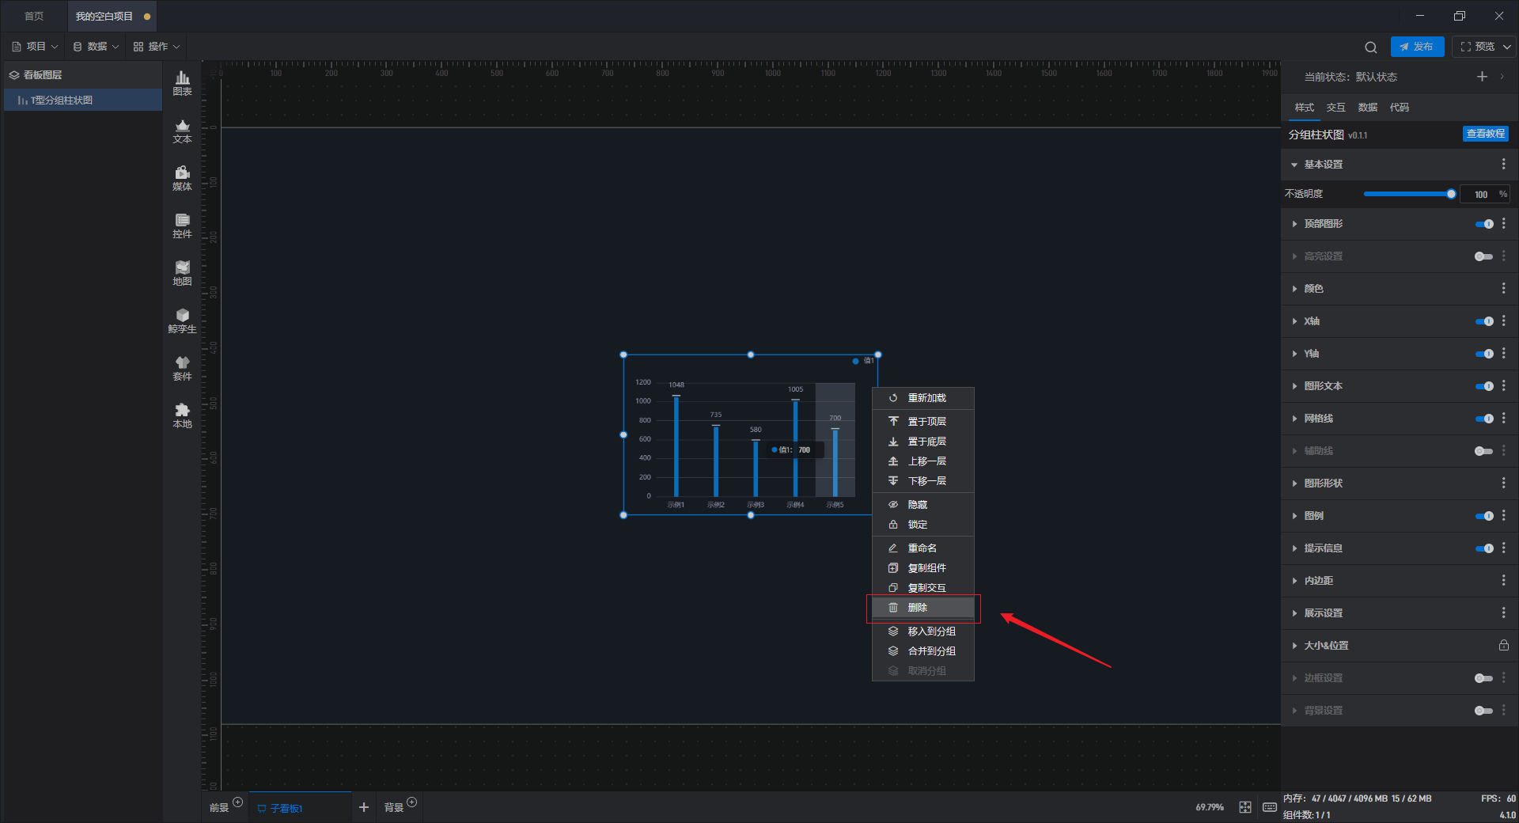Choose 置于顶层 in the context menu

(923, 422)
